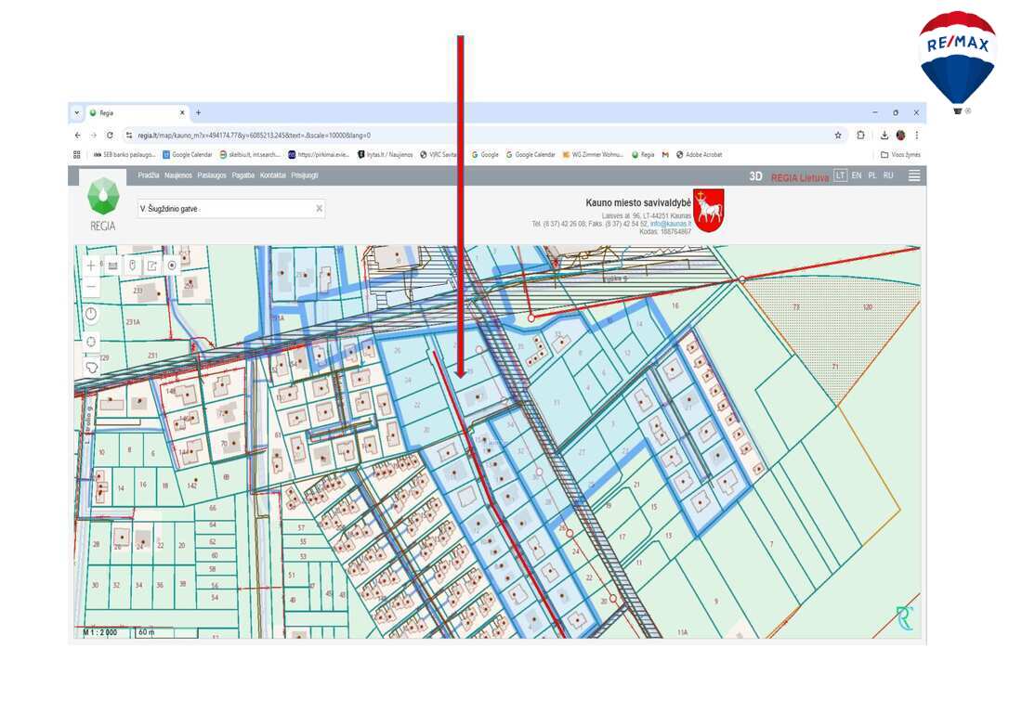1009x713 pixels.
Task: Zoom in the map with plus button
Action: [90, 266]
